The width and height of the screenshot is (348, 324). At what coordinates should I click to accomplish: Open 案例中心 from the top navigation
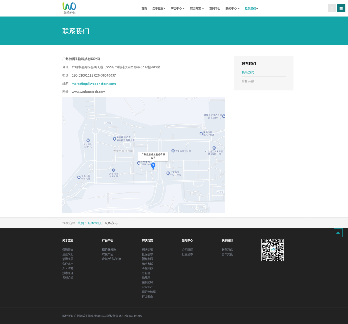click(215, 9)
